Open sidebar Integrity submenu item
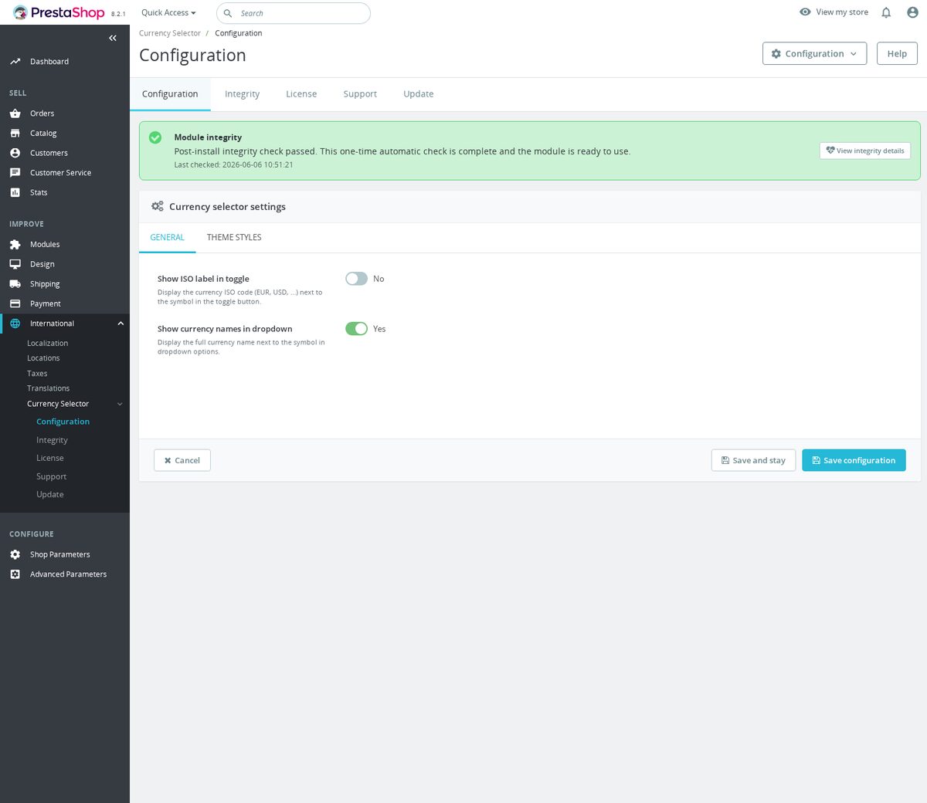Image resolution: width=927 pixels, height=803 pixels. (52, 440)
